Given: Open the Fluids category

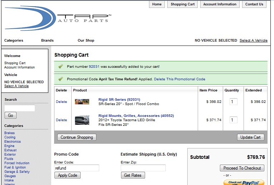Looking at the screenshot, I should [x=9, y=158].
